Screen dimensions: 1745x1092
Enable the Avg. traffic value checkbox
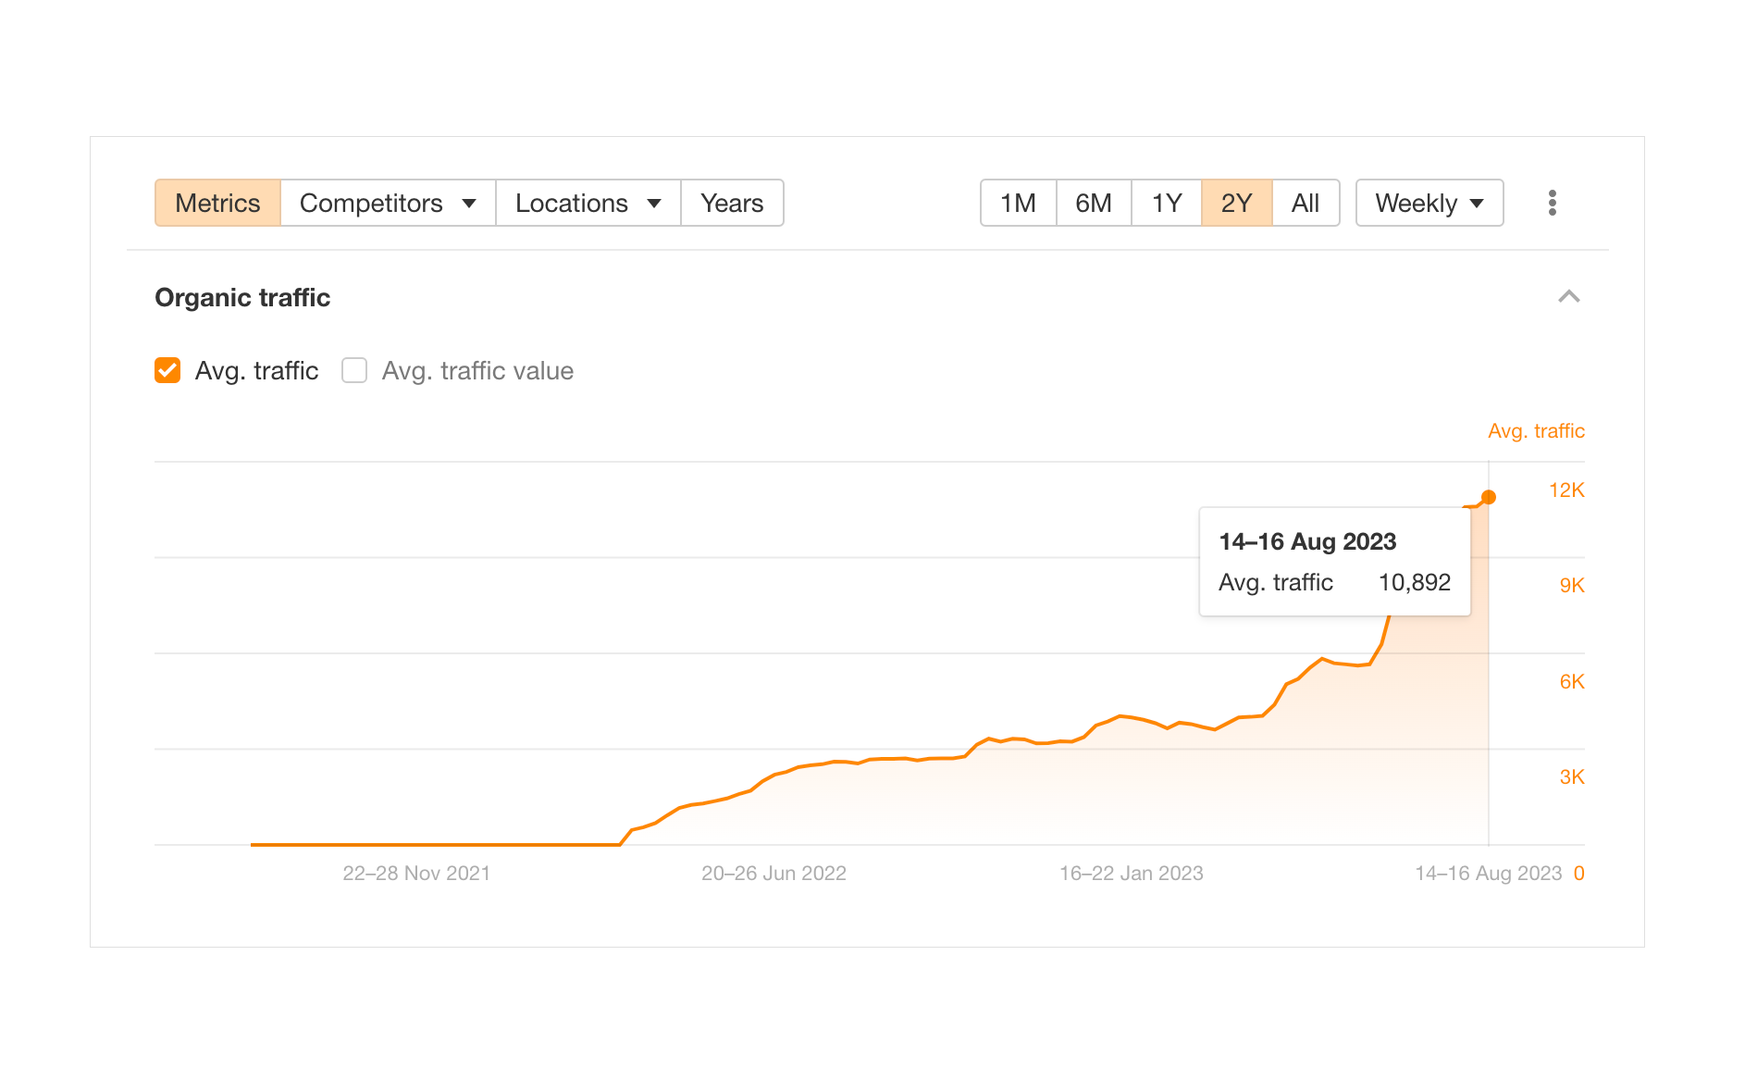(354, 370)
